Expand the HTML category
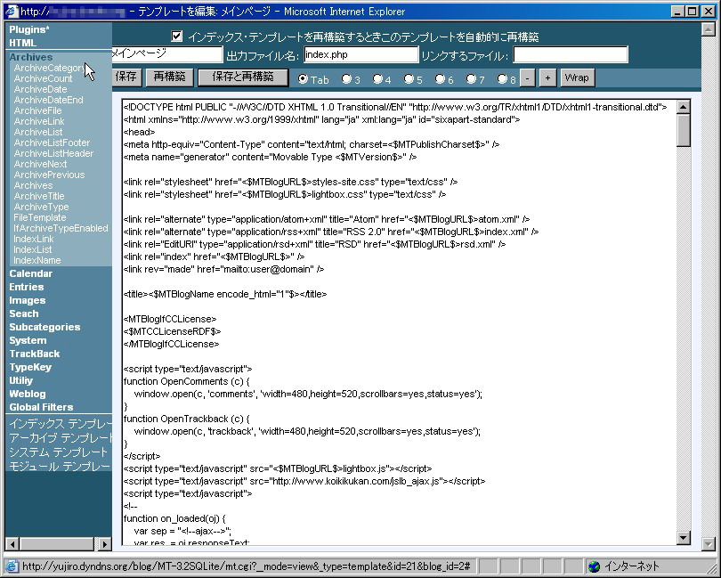The width and height of the screenshot is (721, 578). [x=22, y=43]
